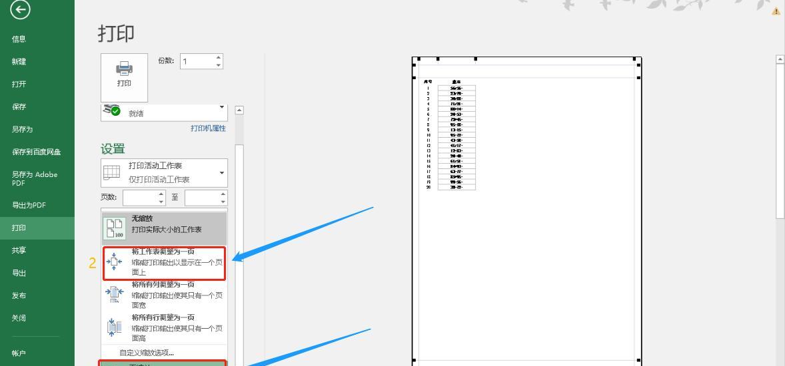Click the pages to (至) input field
The image size is (785, 366).
tap(203, 198)
